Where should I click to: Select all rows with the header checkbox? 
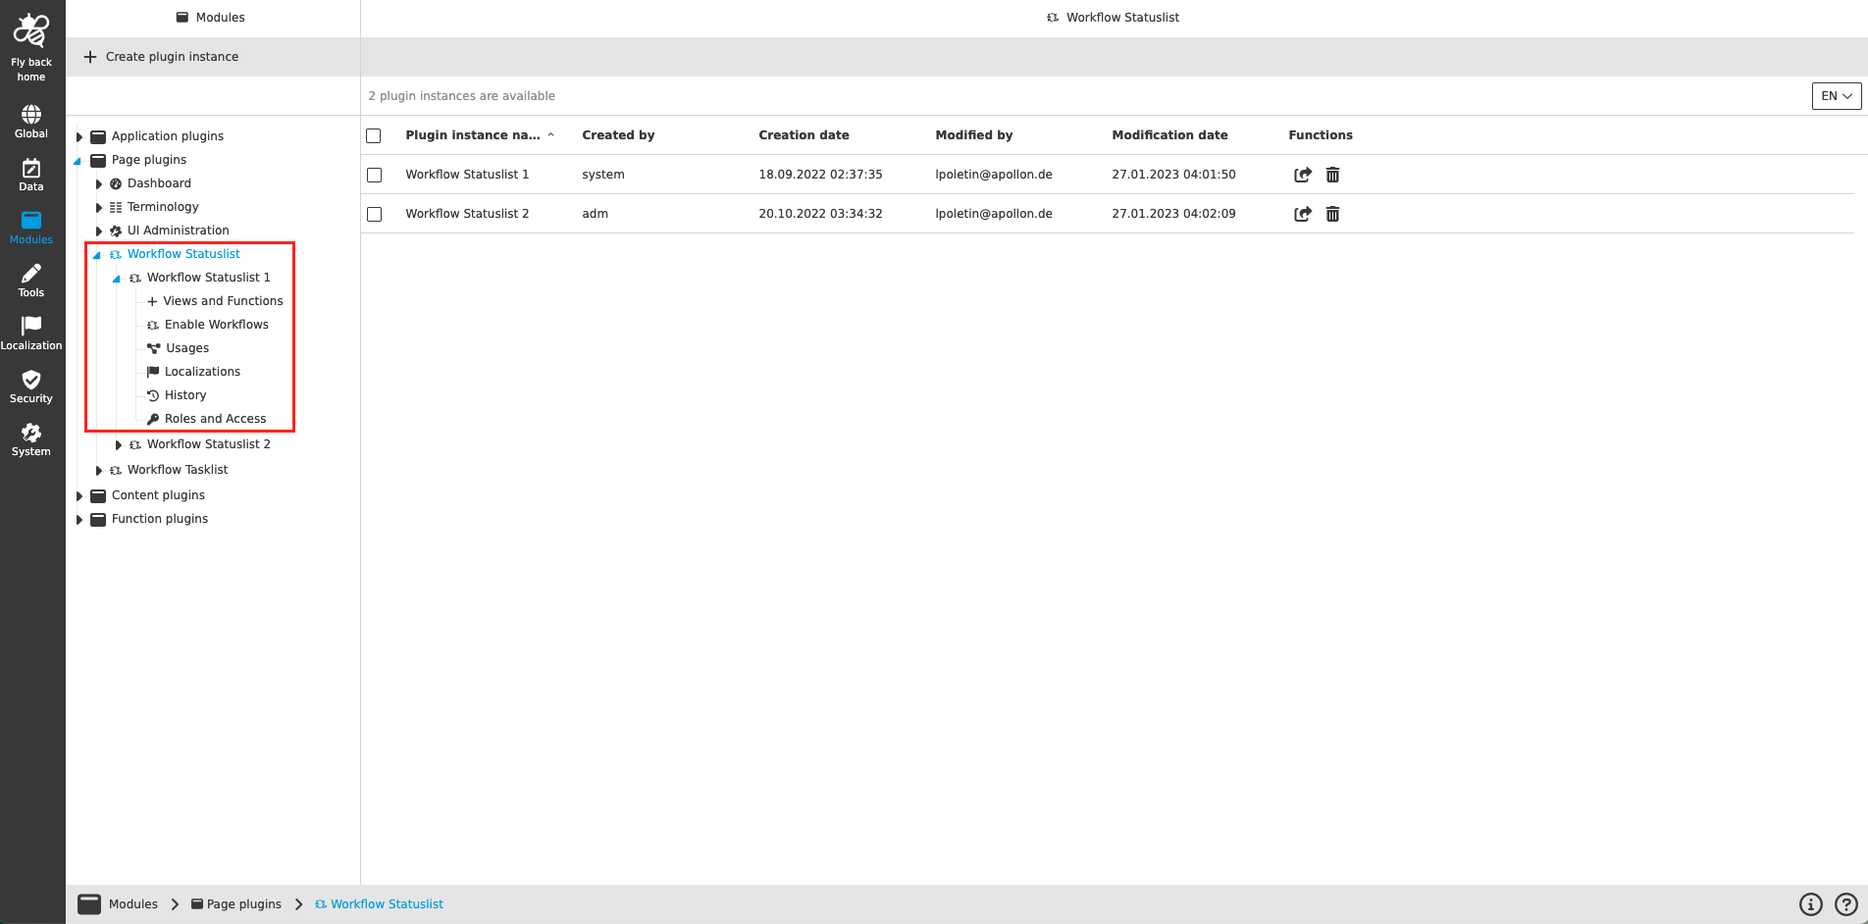(374, 135)
